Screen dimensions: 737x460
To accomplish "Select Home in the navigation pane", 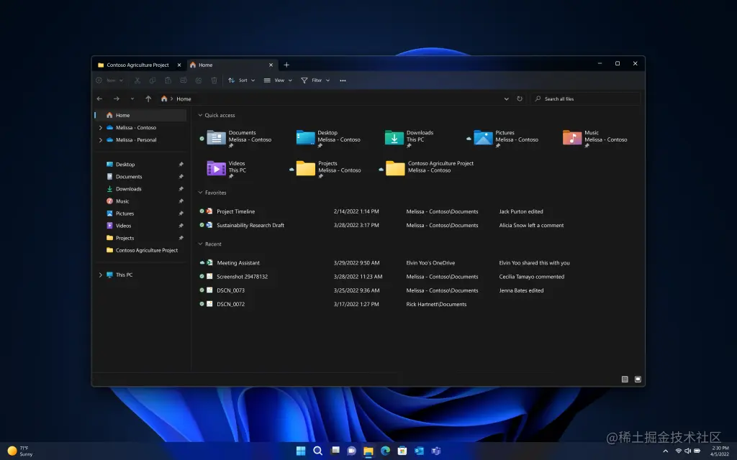I will (141, 115).
